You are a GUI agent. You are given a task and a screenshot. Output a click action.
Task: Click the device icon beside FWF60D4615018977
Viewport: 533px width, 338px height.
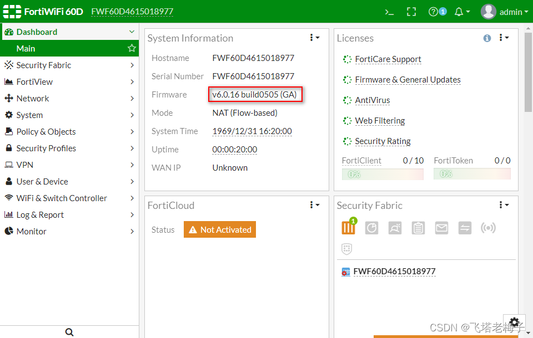pos(346,272)
